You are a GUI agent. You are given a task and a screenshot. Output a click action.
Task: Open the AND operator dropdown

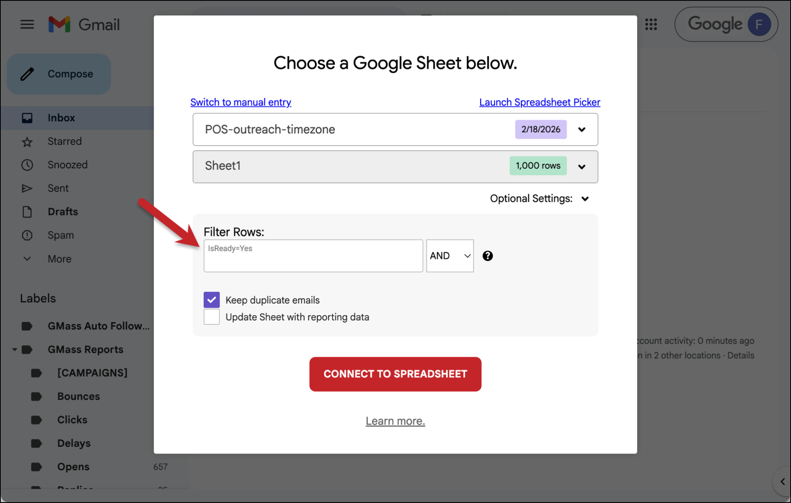tap(450, 256)
